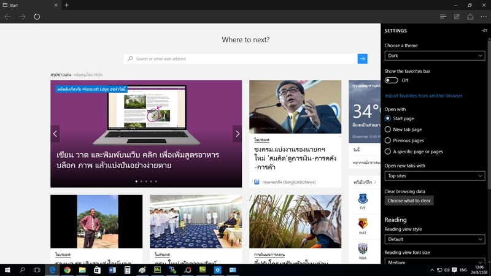Open File Explorer from taskbar
The image size is (491, 276).
pos(82,270)
